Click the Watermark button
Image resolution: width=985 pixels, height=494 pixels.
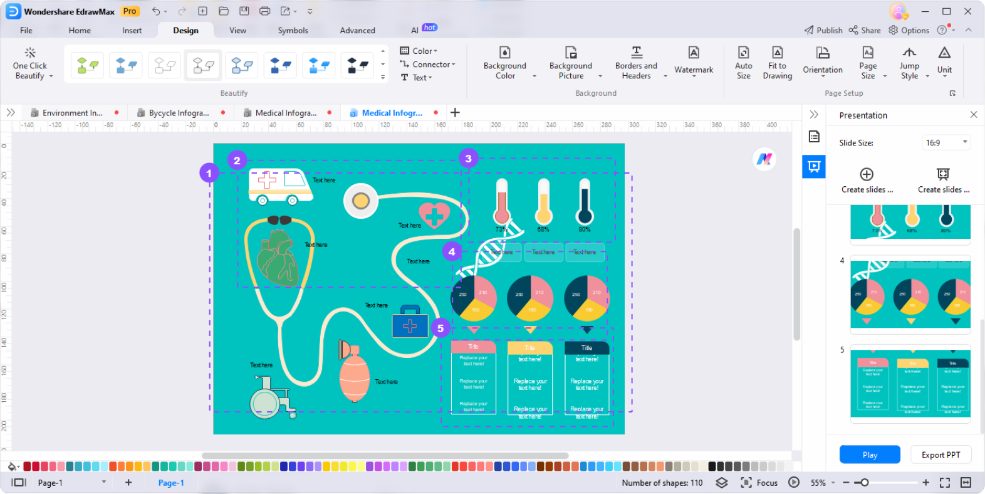click(694, 61)
